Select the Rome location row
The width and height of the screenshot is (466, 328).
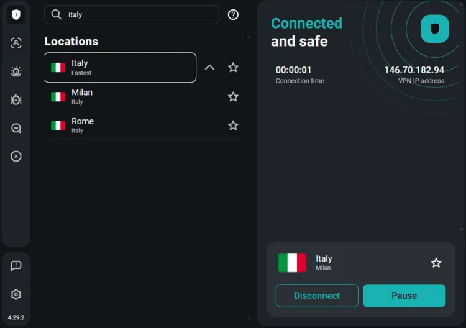point(135,125)
